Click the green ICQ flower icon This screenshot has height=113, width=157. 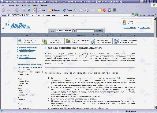[114, 10]
